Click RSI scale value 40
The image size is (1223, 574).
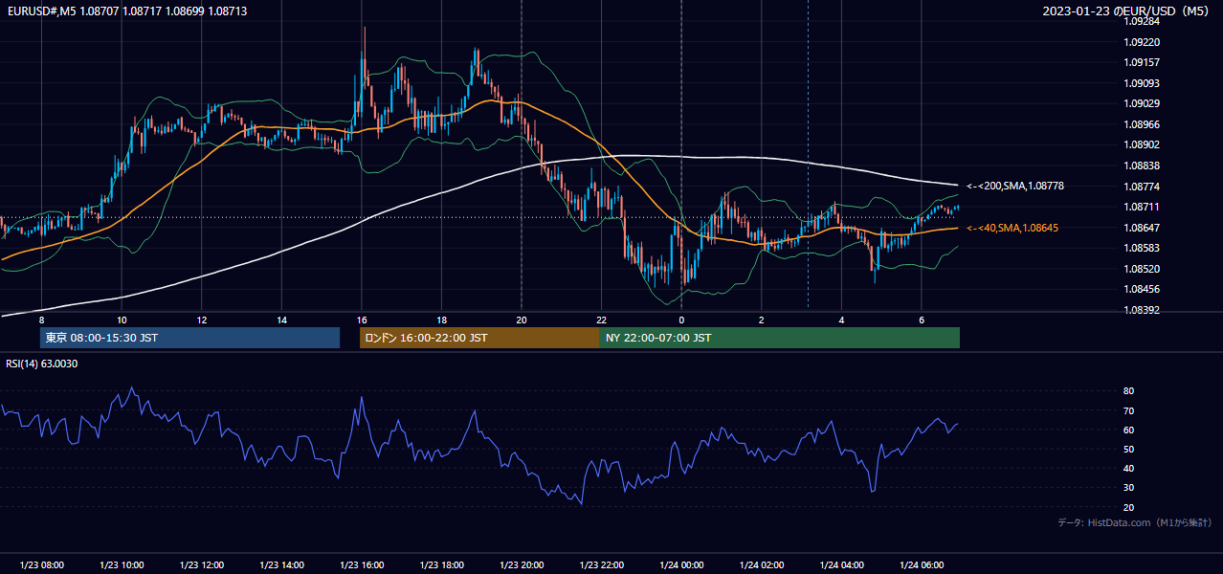1128,469
